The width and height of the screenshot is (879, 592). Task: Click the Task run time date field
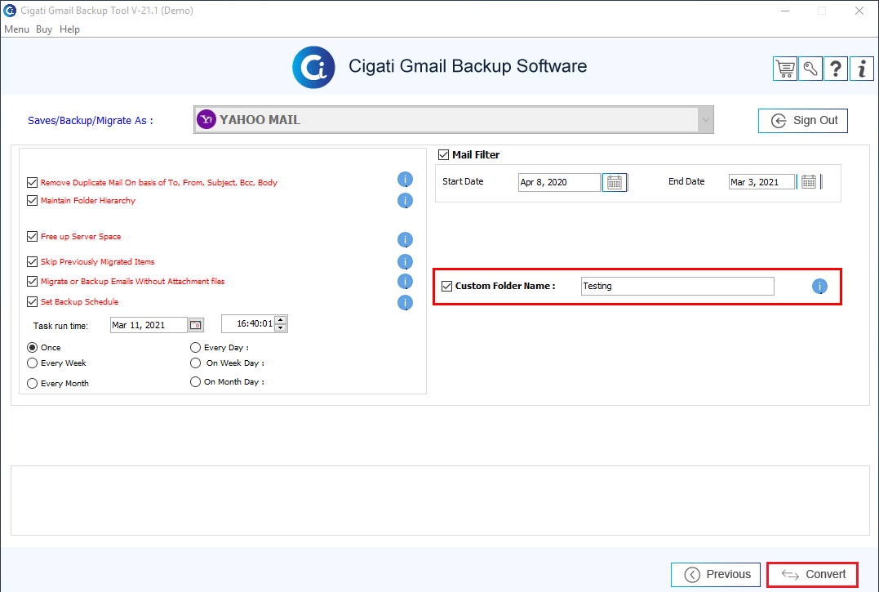click(x=149, y=325)
